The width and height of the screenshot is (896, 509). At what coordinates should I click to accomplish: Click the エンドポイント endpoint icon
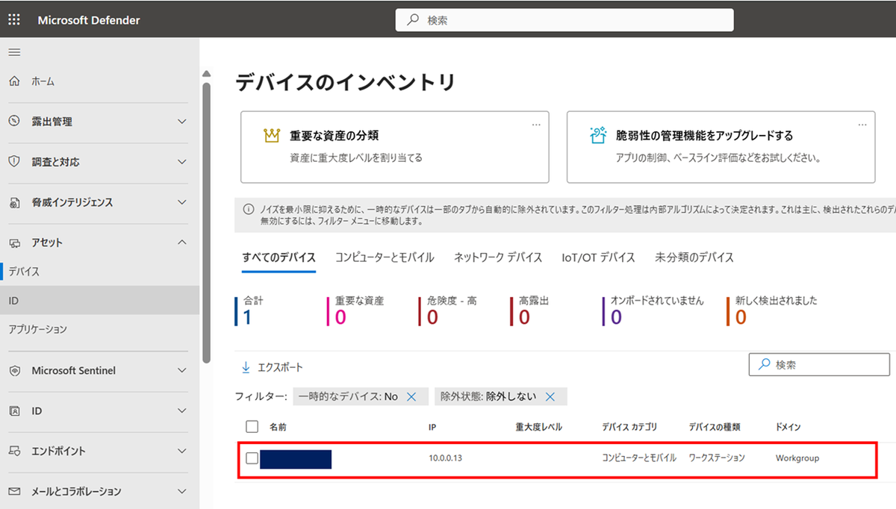tap(14, 452)
